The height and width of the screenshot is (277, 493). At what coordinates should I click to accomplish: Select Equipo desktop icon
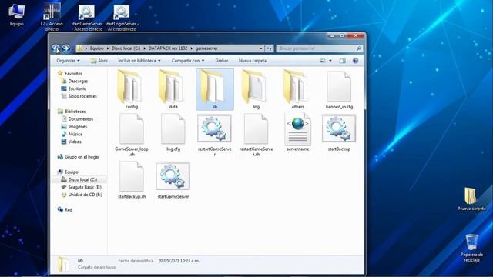pos(16,15)
